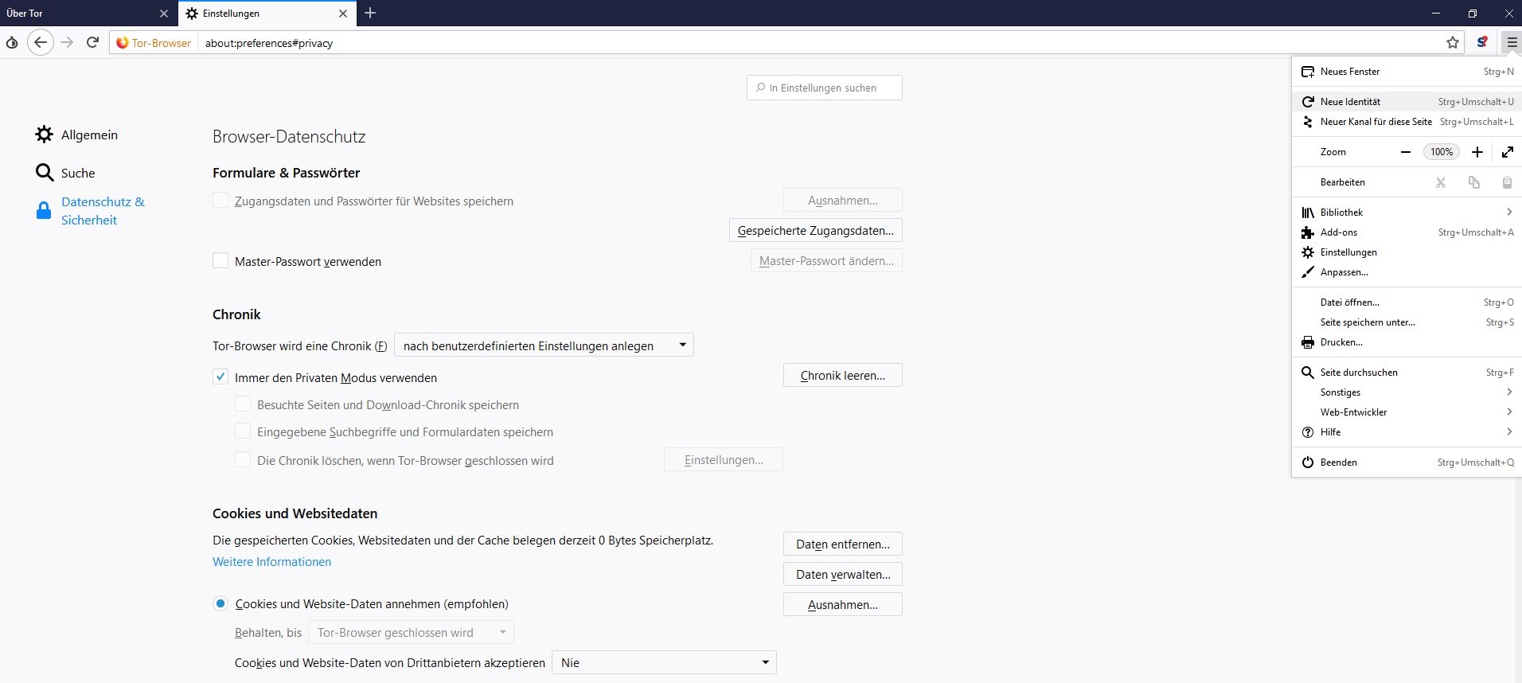Click Ausnahmen… button under Formulare & Passwörter
Screen dimensions: 1522x683
(843, 201)
